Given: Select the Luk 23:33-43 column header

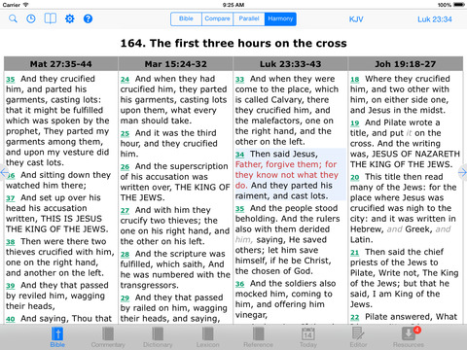Looking at the screenshot, I should pos(291,64).
